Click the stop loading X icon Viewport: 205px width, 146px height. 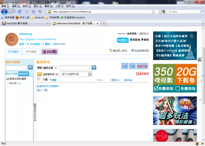27,12
